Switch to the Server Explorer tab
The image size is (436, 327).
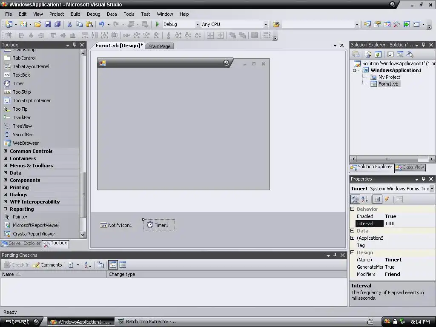click(x=21, y=243)
